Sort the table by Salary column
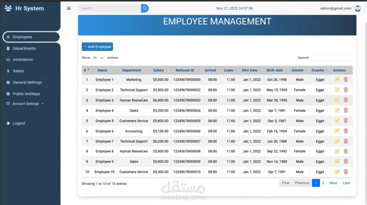This screenshot has height=205, width=367. click(x=159, y=70)
